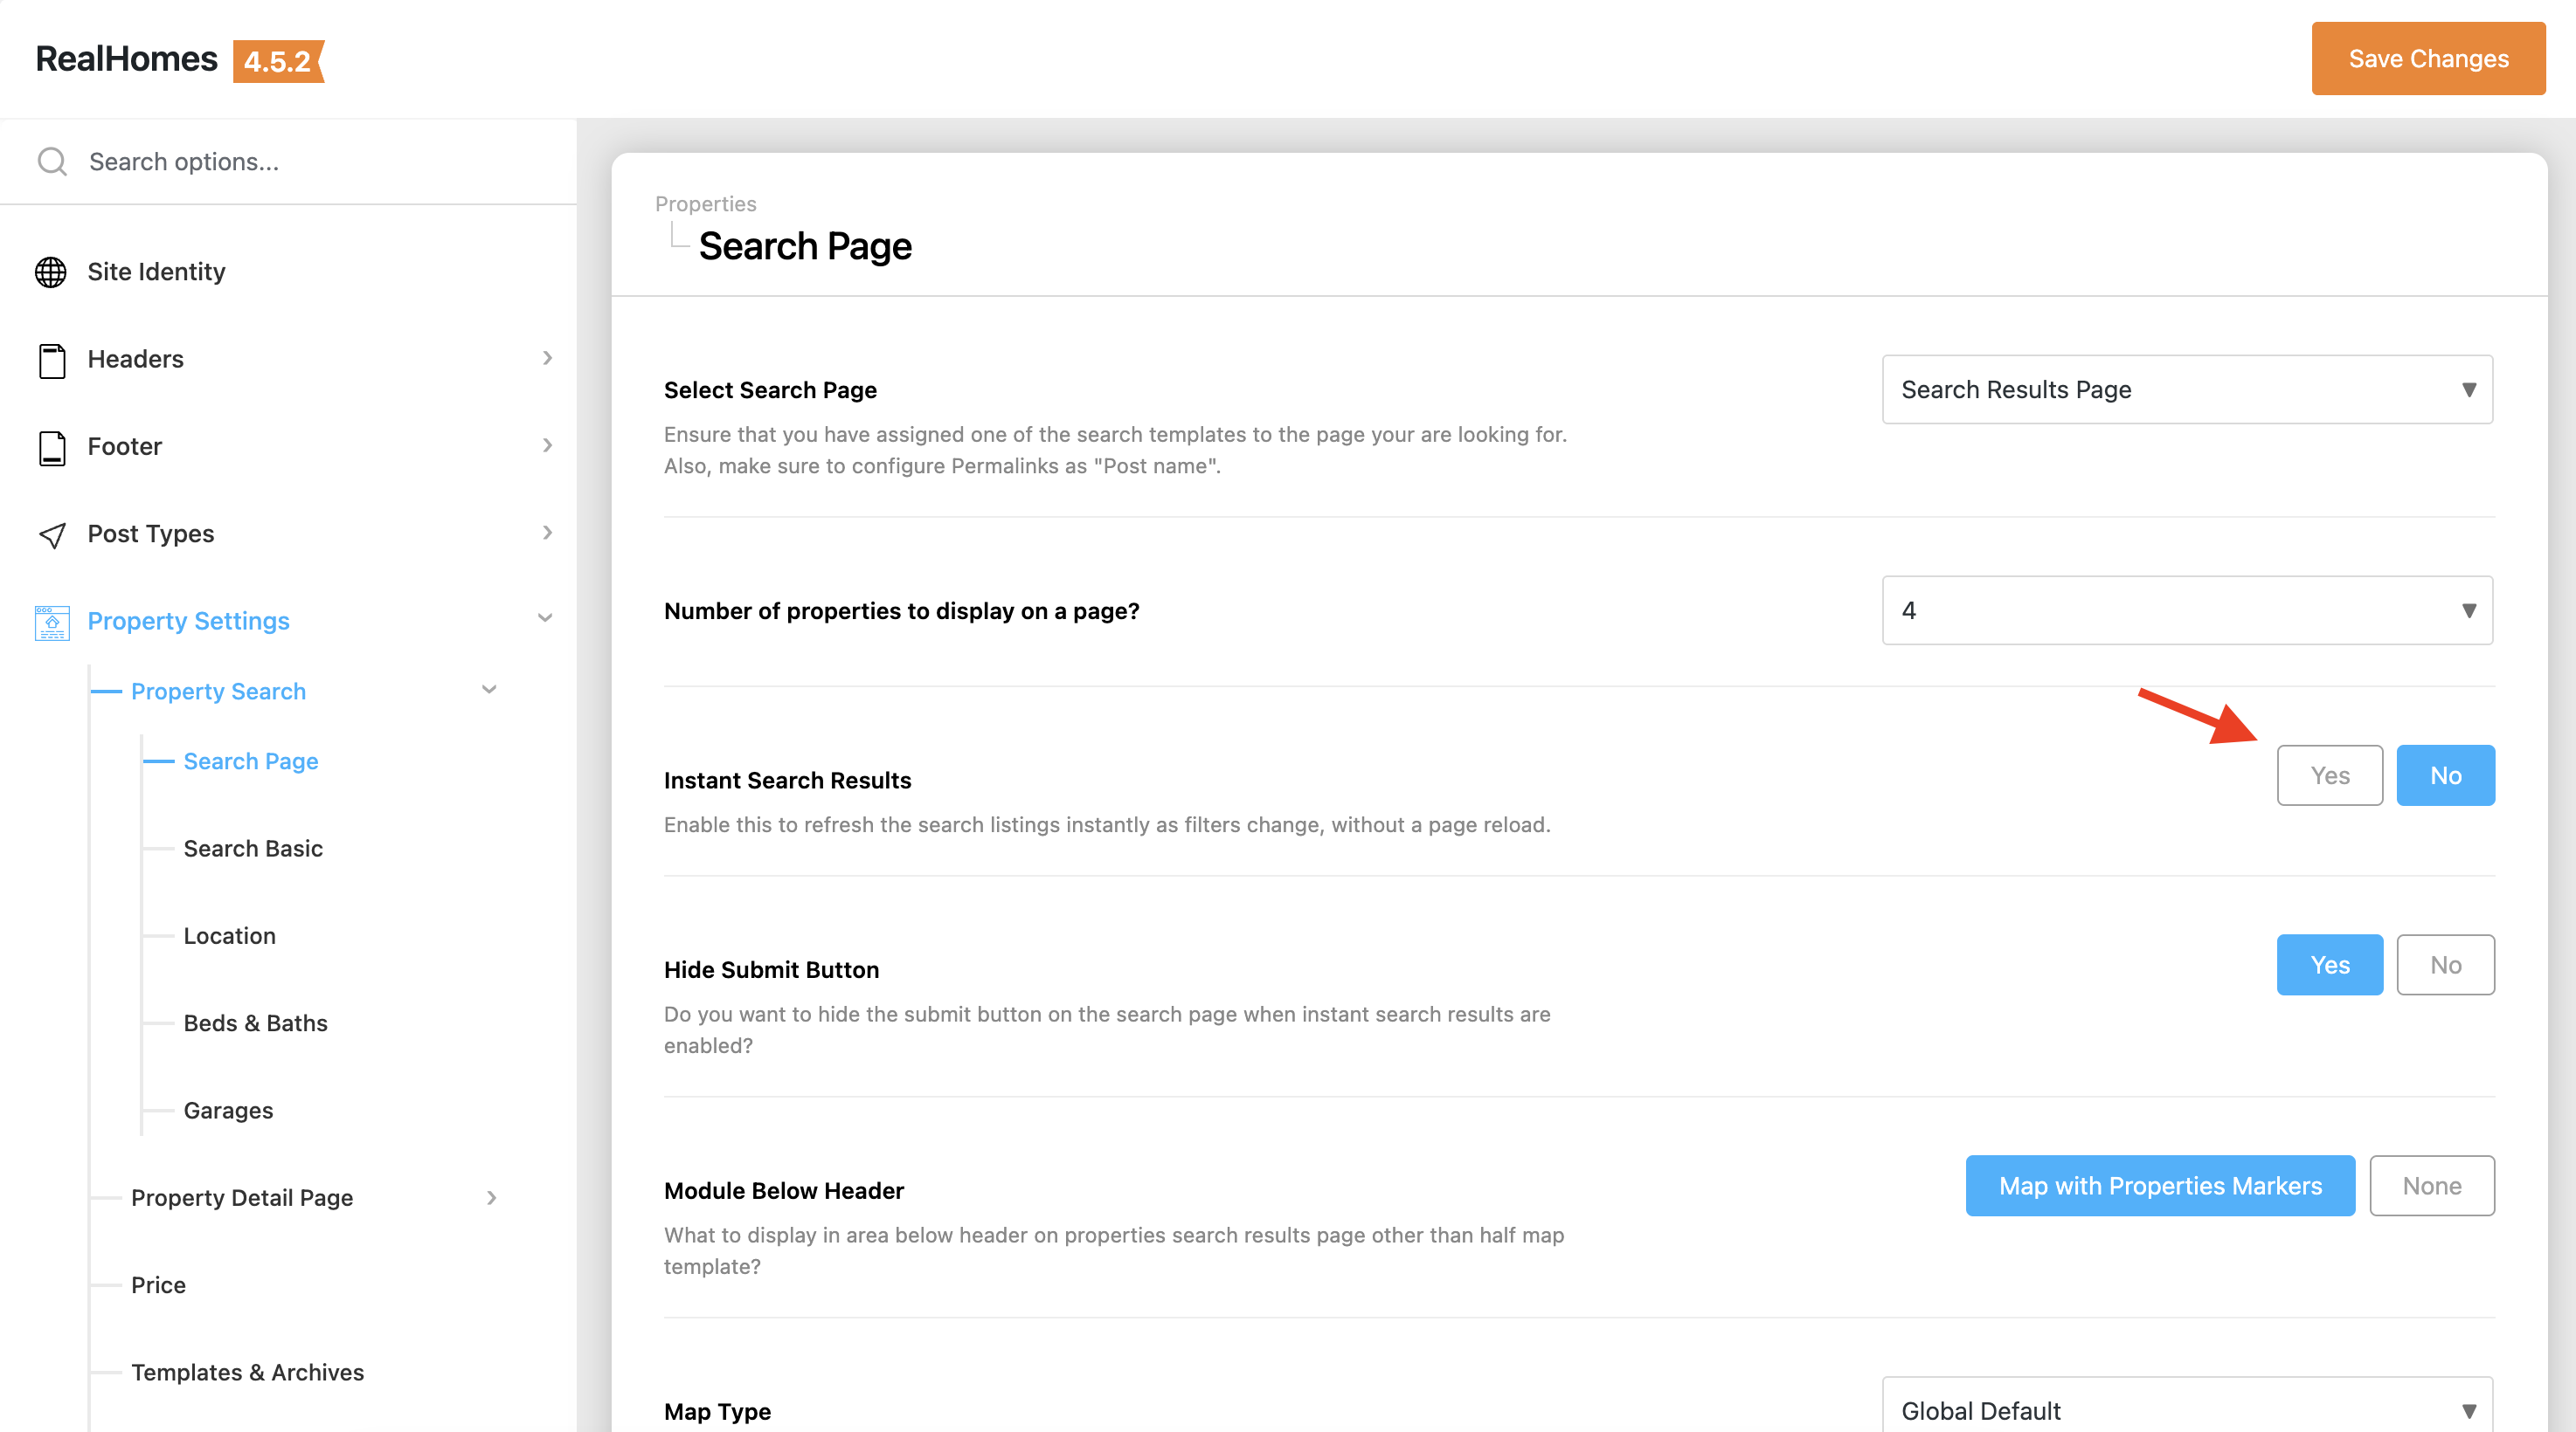The image size is (2576, 1432).
Task: Collapse the Property Settings chevron
Action: point(545,617)
